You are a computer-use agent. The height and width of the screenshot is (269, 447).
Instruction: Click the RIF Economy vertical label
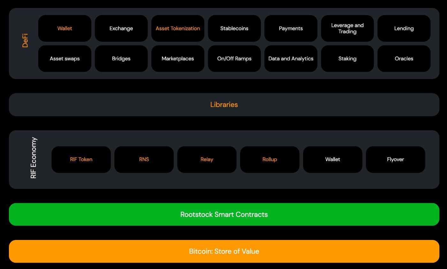click(34, 158)
